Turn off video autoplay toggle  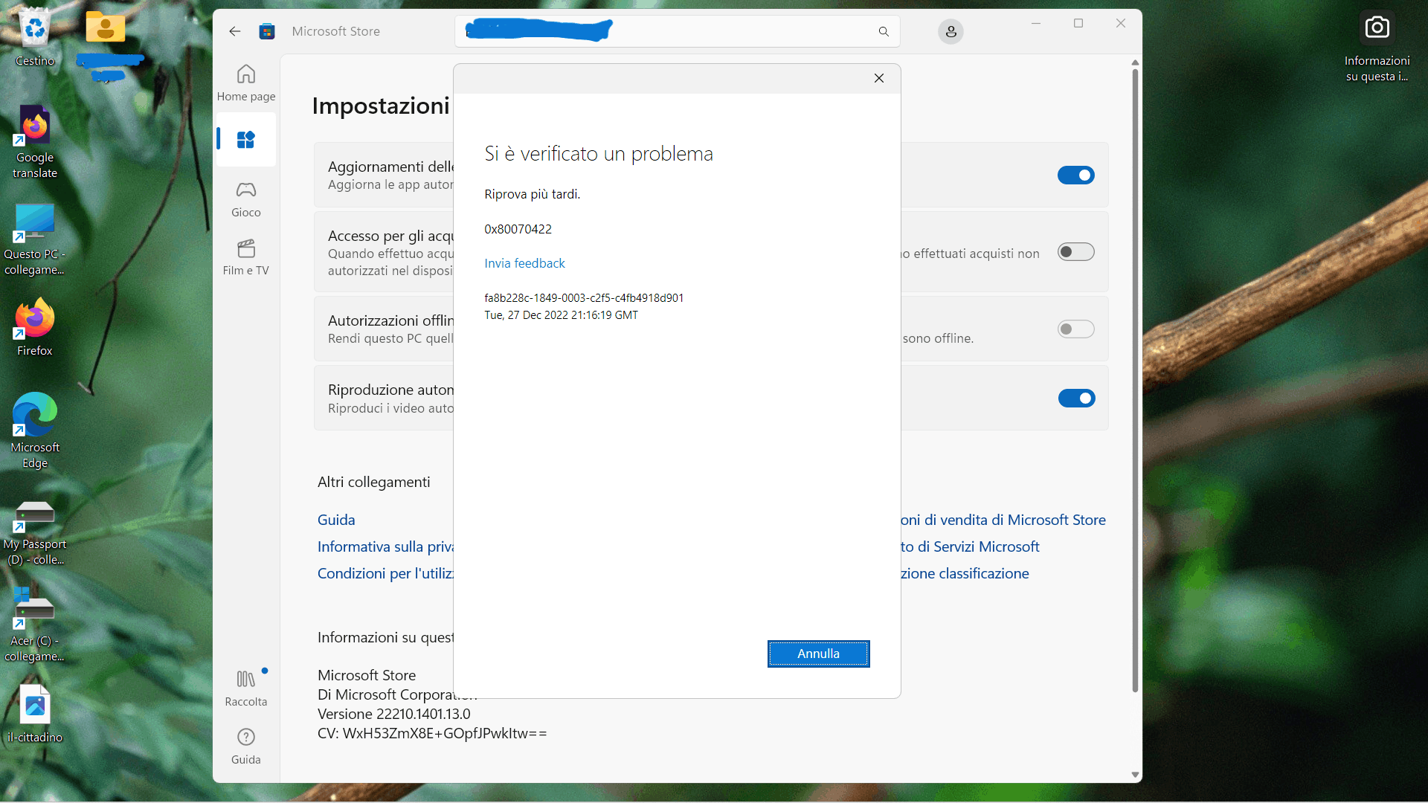(x=1075, y=399)
